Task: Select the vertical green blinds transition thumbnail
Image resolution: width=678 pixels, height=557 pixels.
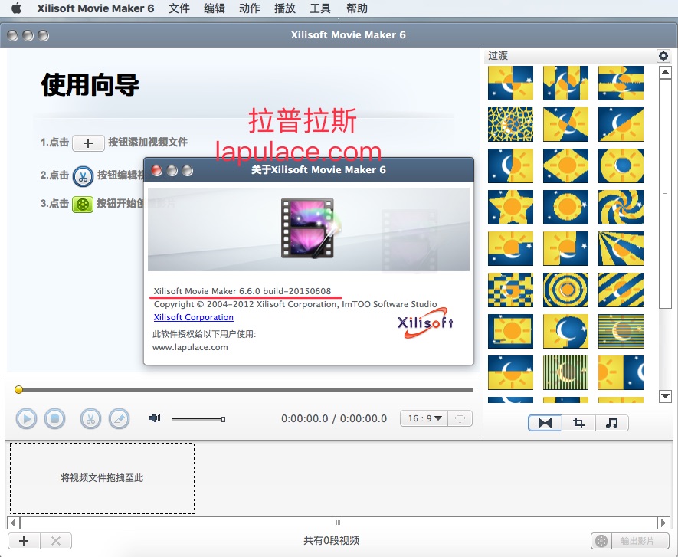Action: (565, 373)
